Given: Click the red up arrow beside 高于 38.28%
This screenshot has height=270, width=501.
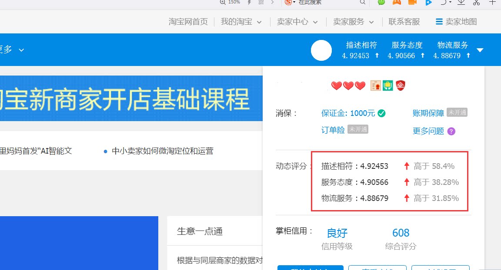Looking at the screenshot, I should [x=407, y=182].
